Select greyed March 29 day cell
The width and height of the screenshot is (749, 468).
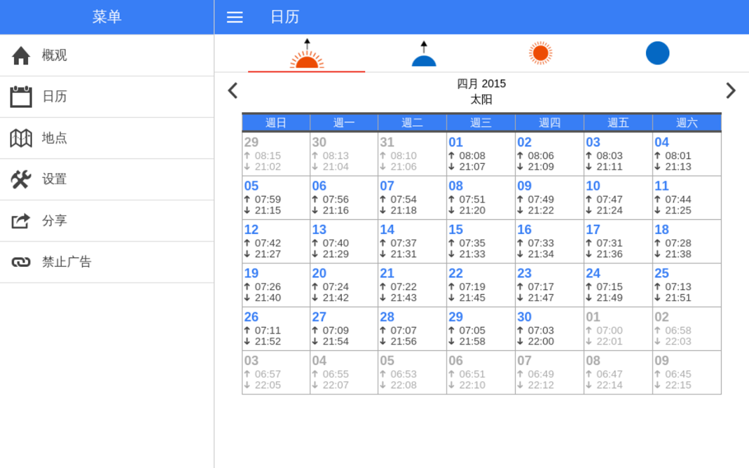[x=276, y=154]
